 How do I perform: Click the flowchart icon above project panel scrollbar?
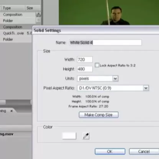point(38,14)
